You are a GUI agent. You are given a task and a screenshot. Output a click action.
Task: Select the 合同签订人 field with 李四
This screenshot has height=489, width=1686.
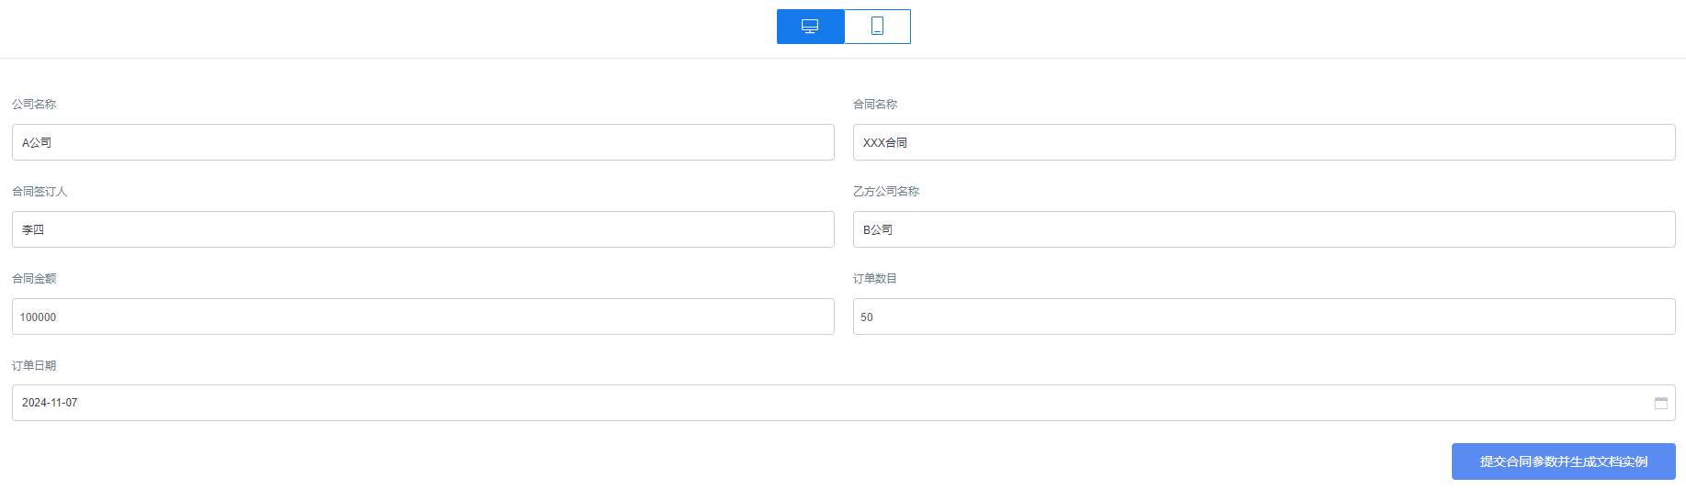pos(423,229)
